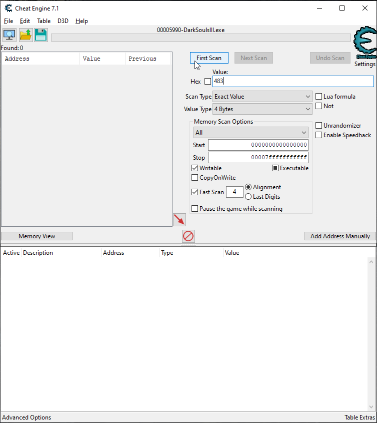Viewport: 377px width, 423px height.
Task: Click the red arrow add-to-list icon
Action: point(179,219)
